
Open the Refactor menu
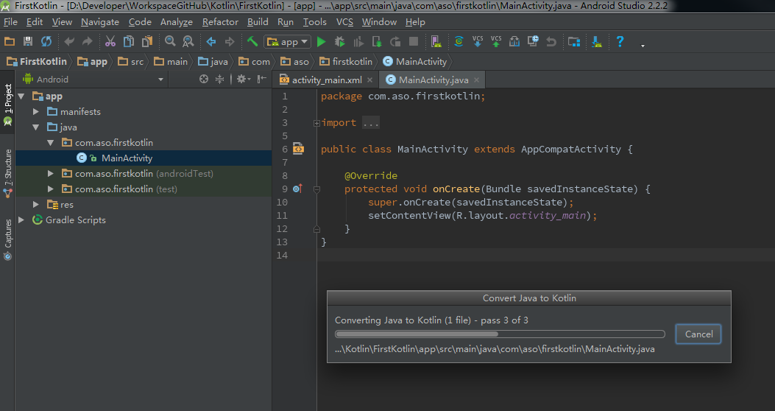(x=220, y=22)
